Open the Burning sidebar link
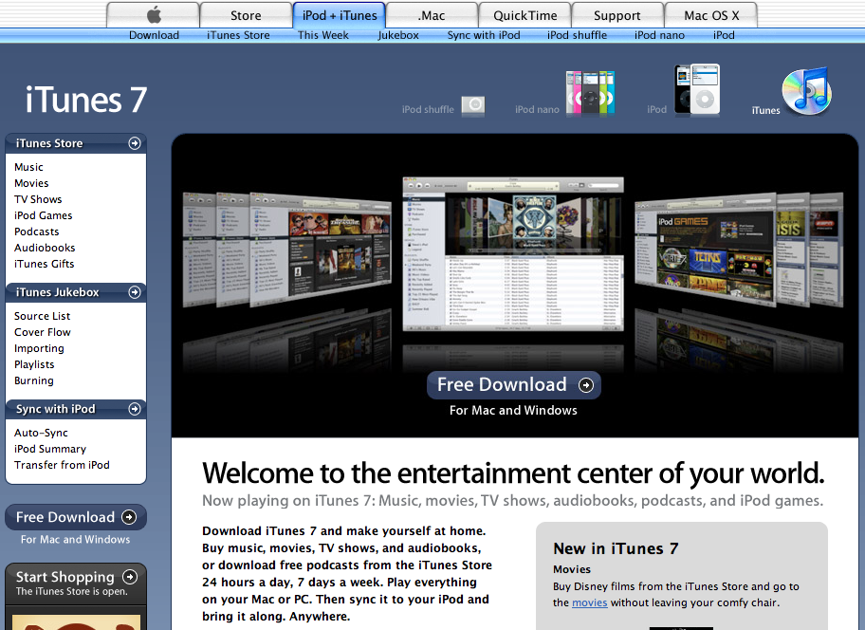Screen dimensions: 865x630 (33, 380)
